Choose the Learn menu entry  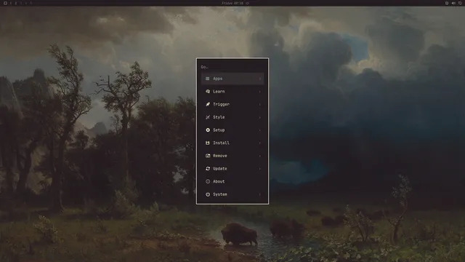coord(232,92)
